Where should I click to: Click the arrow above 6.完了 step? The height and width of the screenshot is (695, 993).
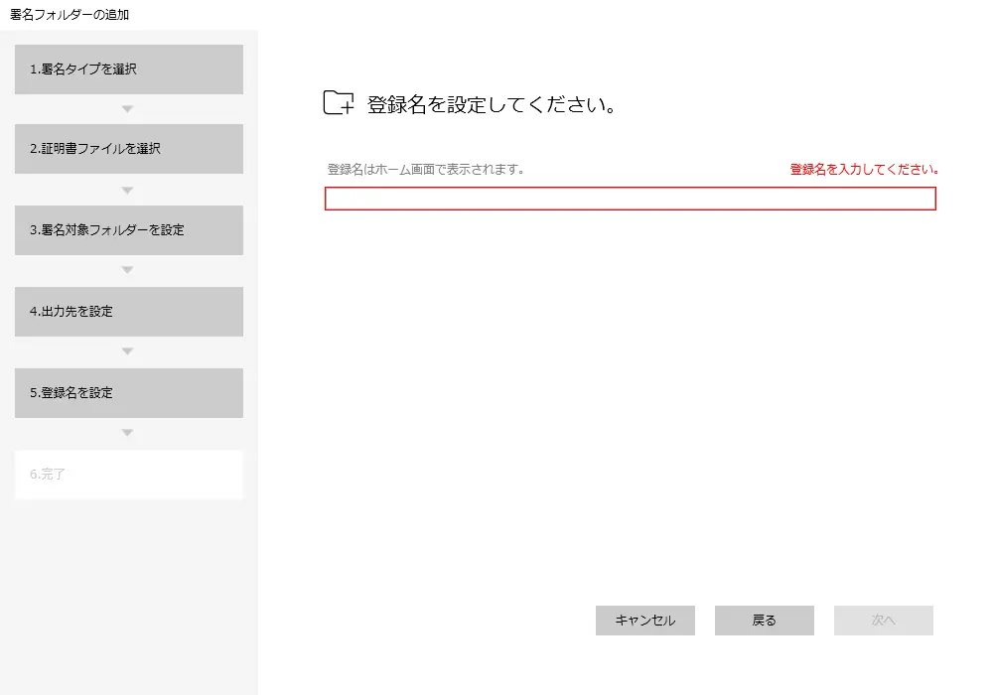coord(127,433)
